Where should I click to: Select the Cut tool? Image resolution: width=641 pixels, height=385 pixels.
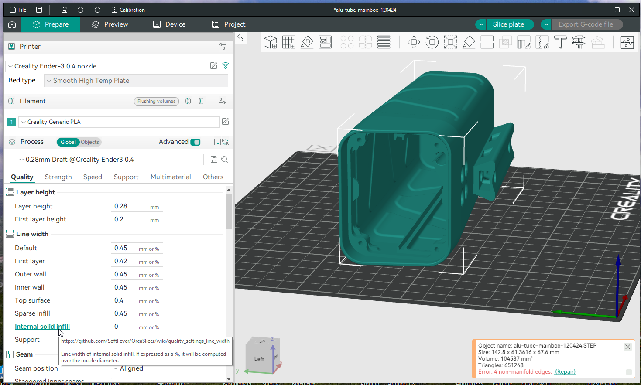coord(487,42)
